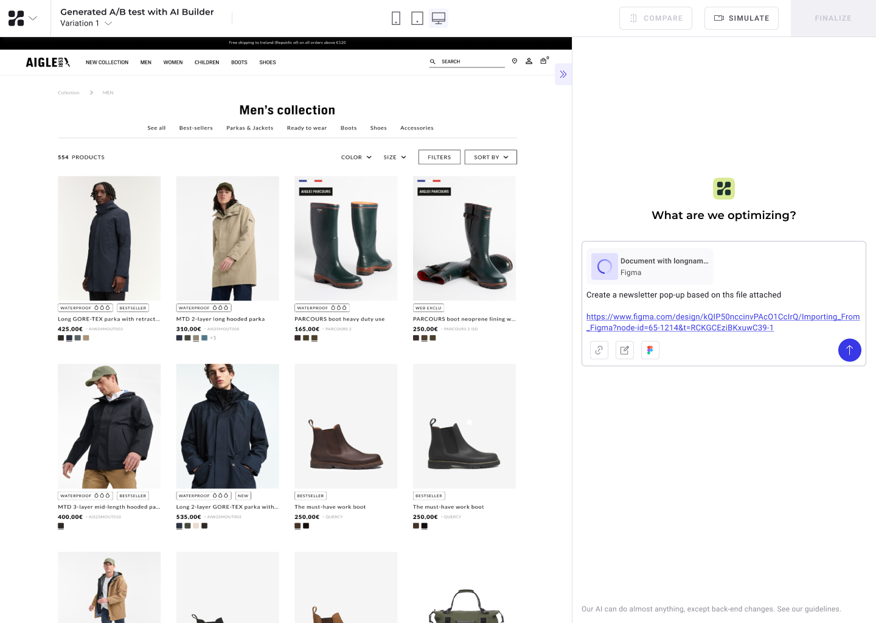This screenshot has width=876, height=623.
Task: Select black swatch under 400,00€ parka
Action: [x=61, y=526]
